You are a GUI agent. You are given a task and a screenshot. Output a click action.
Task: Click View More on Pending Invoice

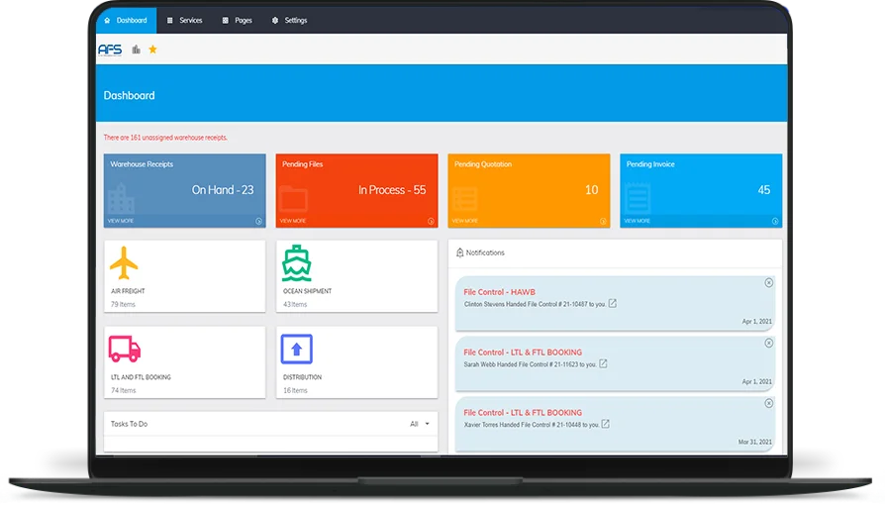(638, 221)
